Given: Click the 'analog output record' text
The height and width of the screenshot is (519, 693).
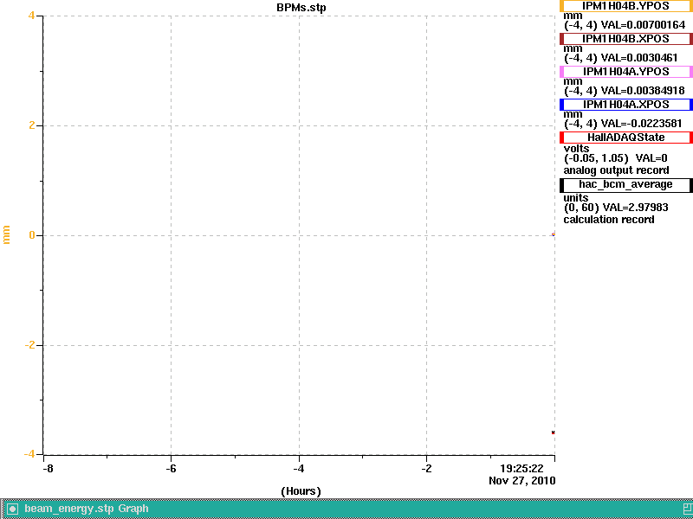Looking at the screenshot, I should 616,170.
